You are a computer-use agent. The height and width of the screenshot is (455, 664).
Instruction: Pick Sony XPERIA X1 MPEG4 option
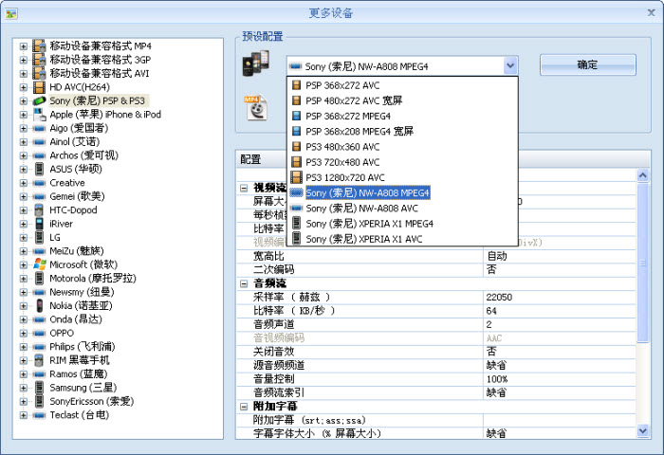[x=368, y=224]
